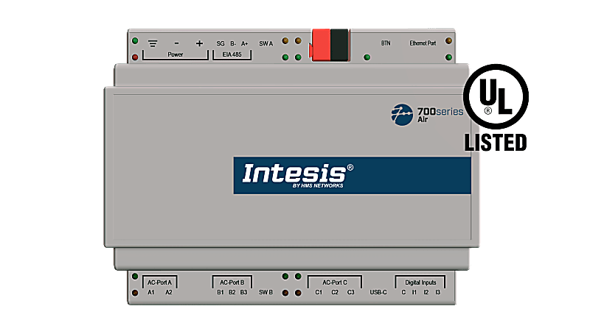Click the Power label
590x331 pixels.
176,54
